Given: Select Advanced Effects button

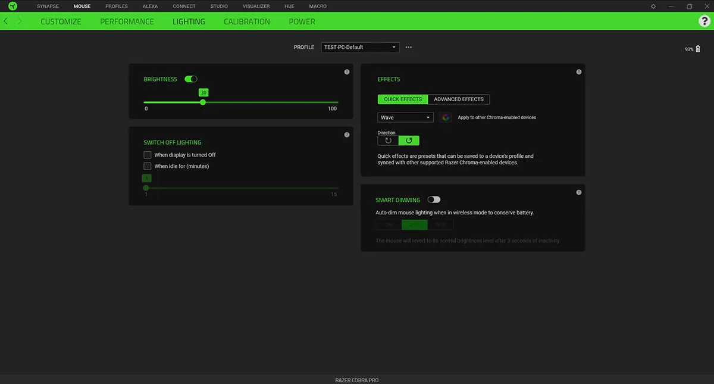Looking at the screenshot, I should tap(459, 99).
